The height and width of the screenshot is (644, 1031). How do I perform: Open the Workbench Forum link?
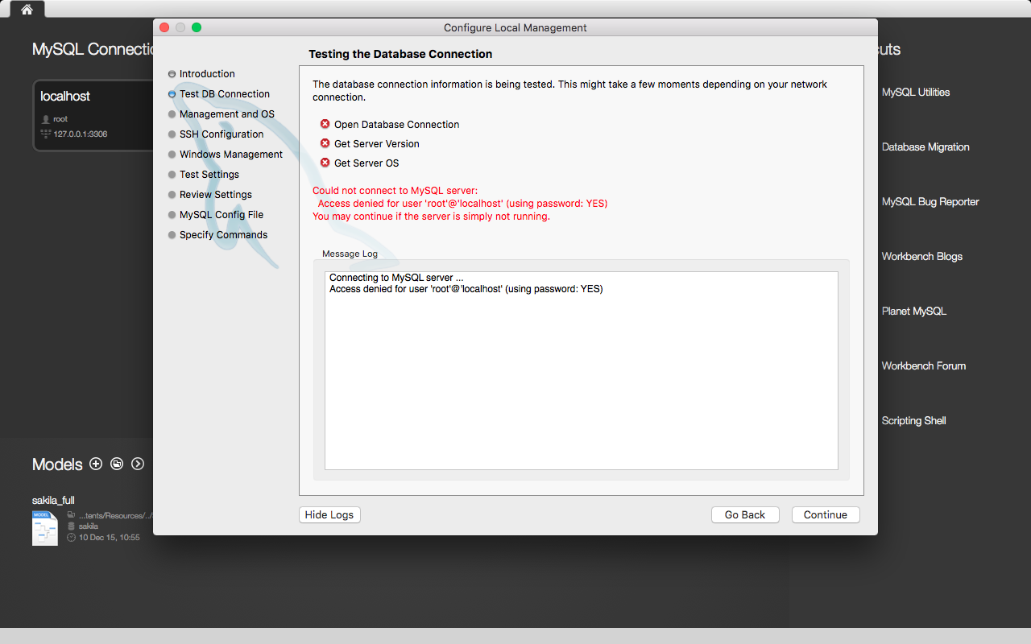pos(924,366)
